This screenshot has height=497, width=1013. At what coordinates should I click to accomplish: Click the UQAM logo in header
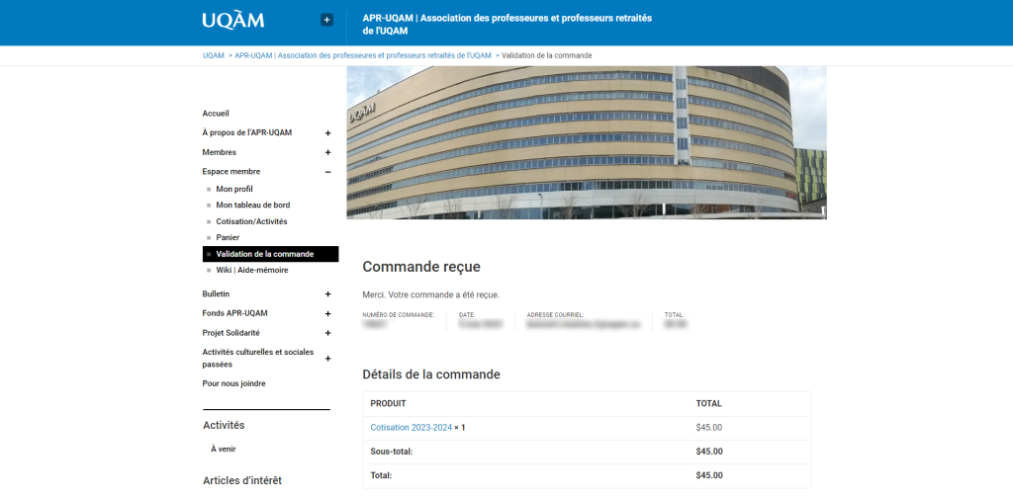tap(232, 21)
